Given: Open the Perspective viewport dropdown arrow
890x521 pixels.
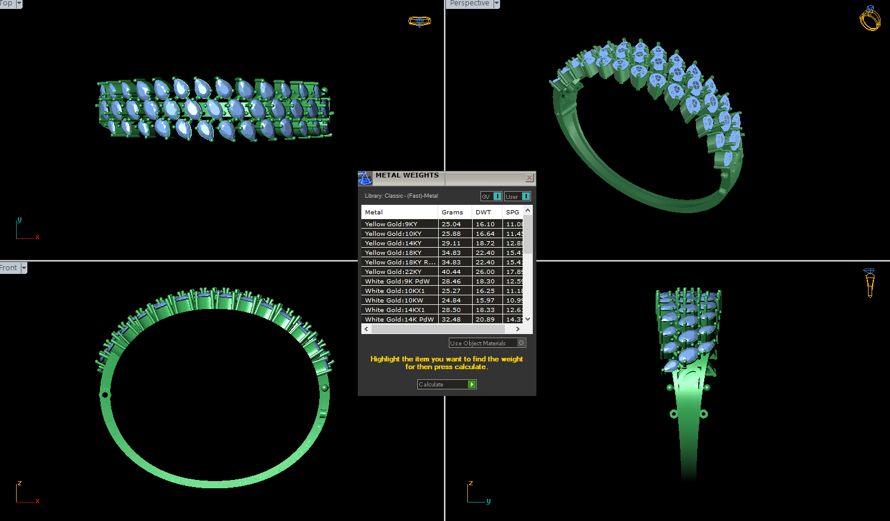Looking at the screenshot, I should click(496, 4).
